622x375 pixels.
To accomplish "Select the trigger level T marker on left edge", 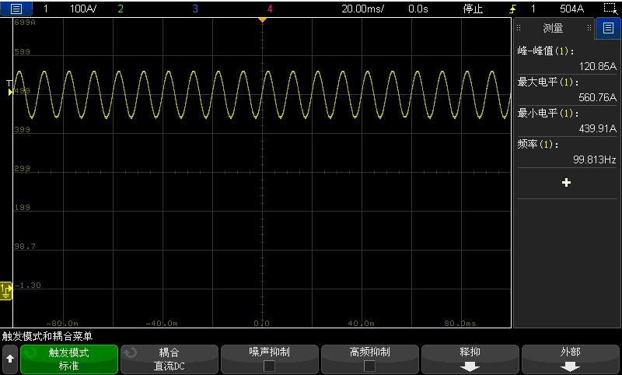I will tap(9, 84).
